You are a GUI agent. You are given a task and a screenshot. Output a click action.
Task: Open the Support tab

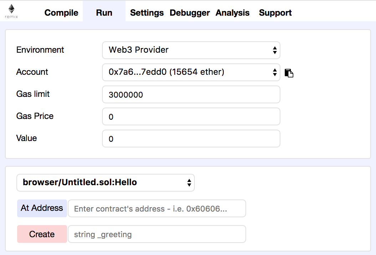[x=275, y=13]
